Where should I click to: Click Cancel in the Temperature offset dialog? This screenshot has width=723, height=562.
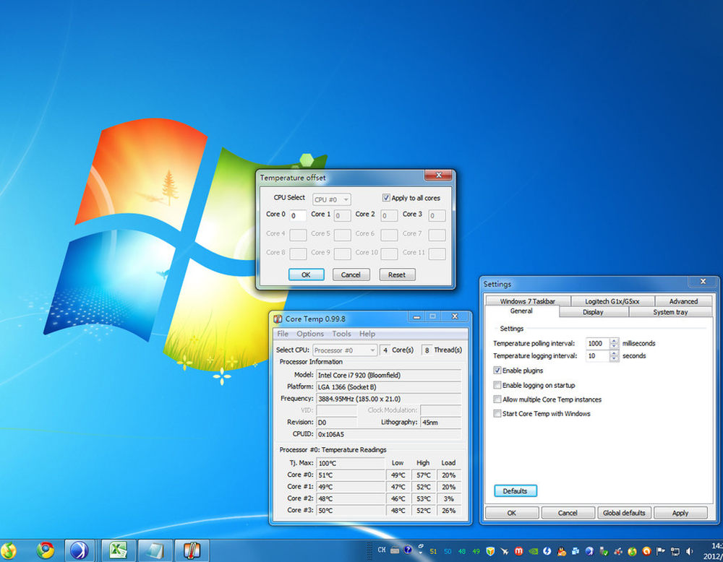point(351,274)
